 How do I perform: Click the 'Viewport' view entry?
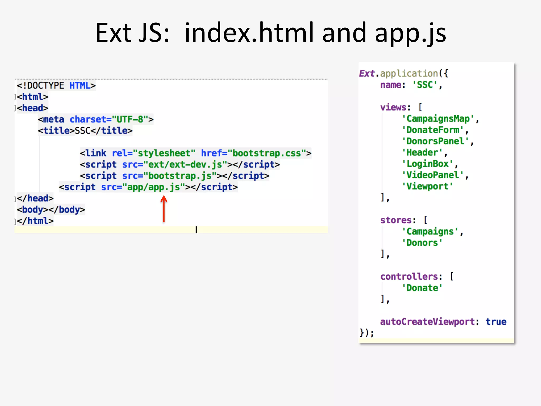(427, 186)
